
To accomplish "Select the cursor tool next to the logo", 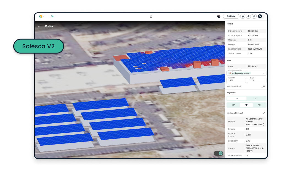I will click(52, 16).
